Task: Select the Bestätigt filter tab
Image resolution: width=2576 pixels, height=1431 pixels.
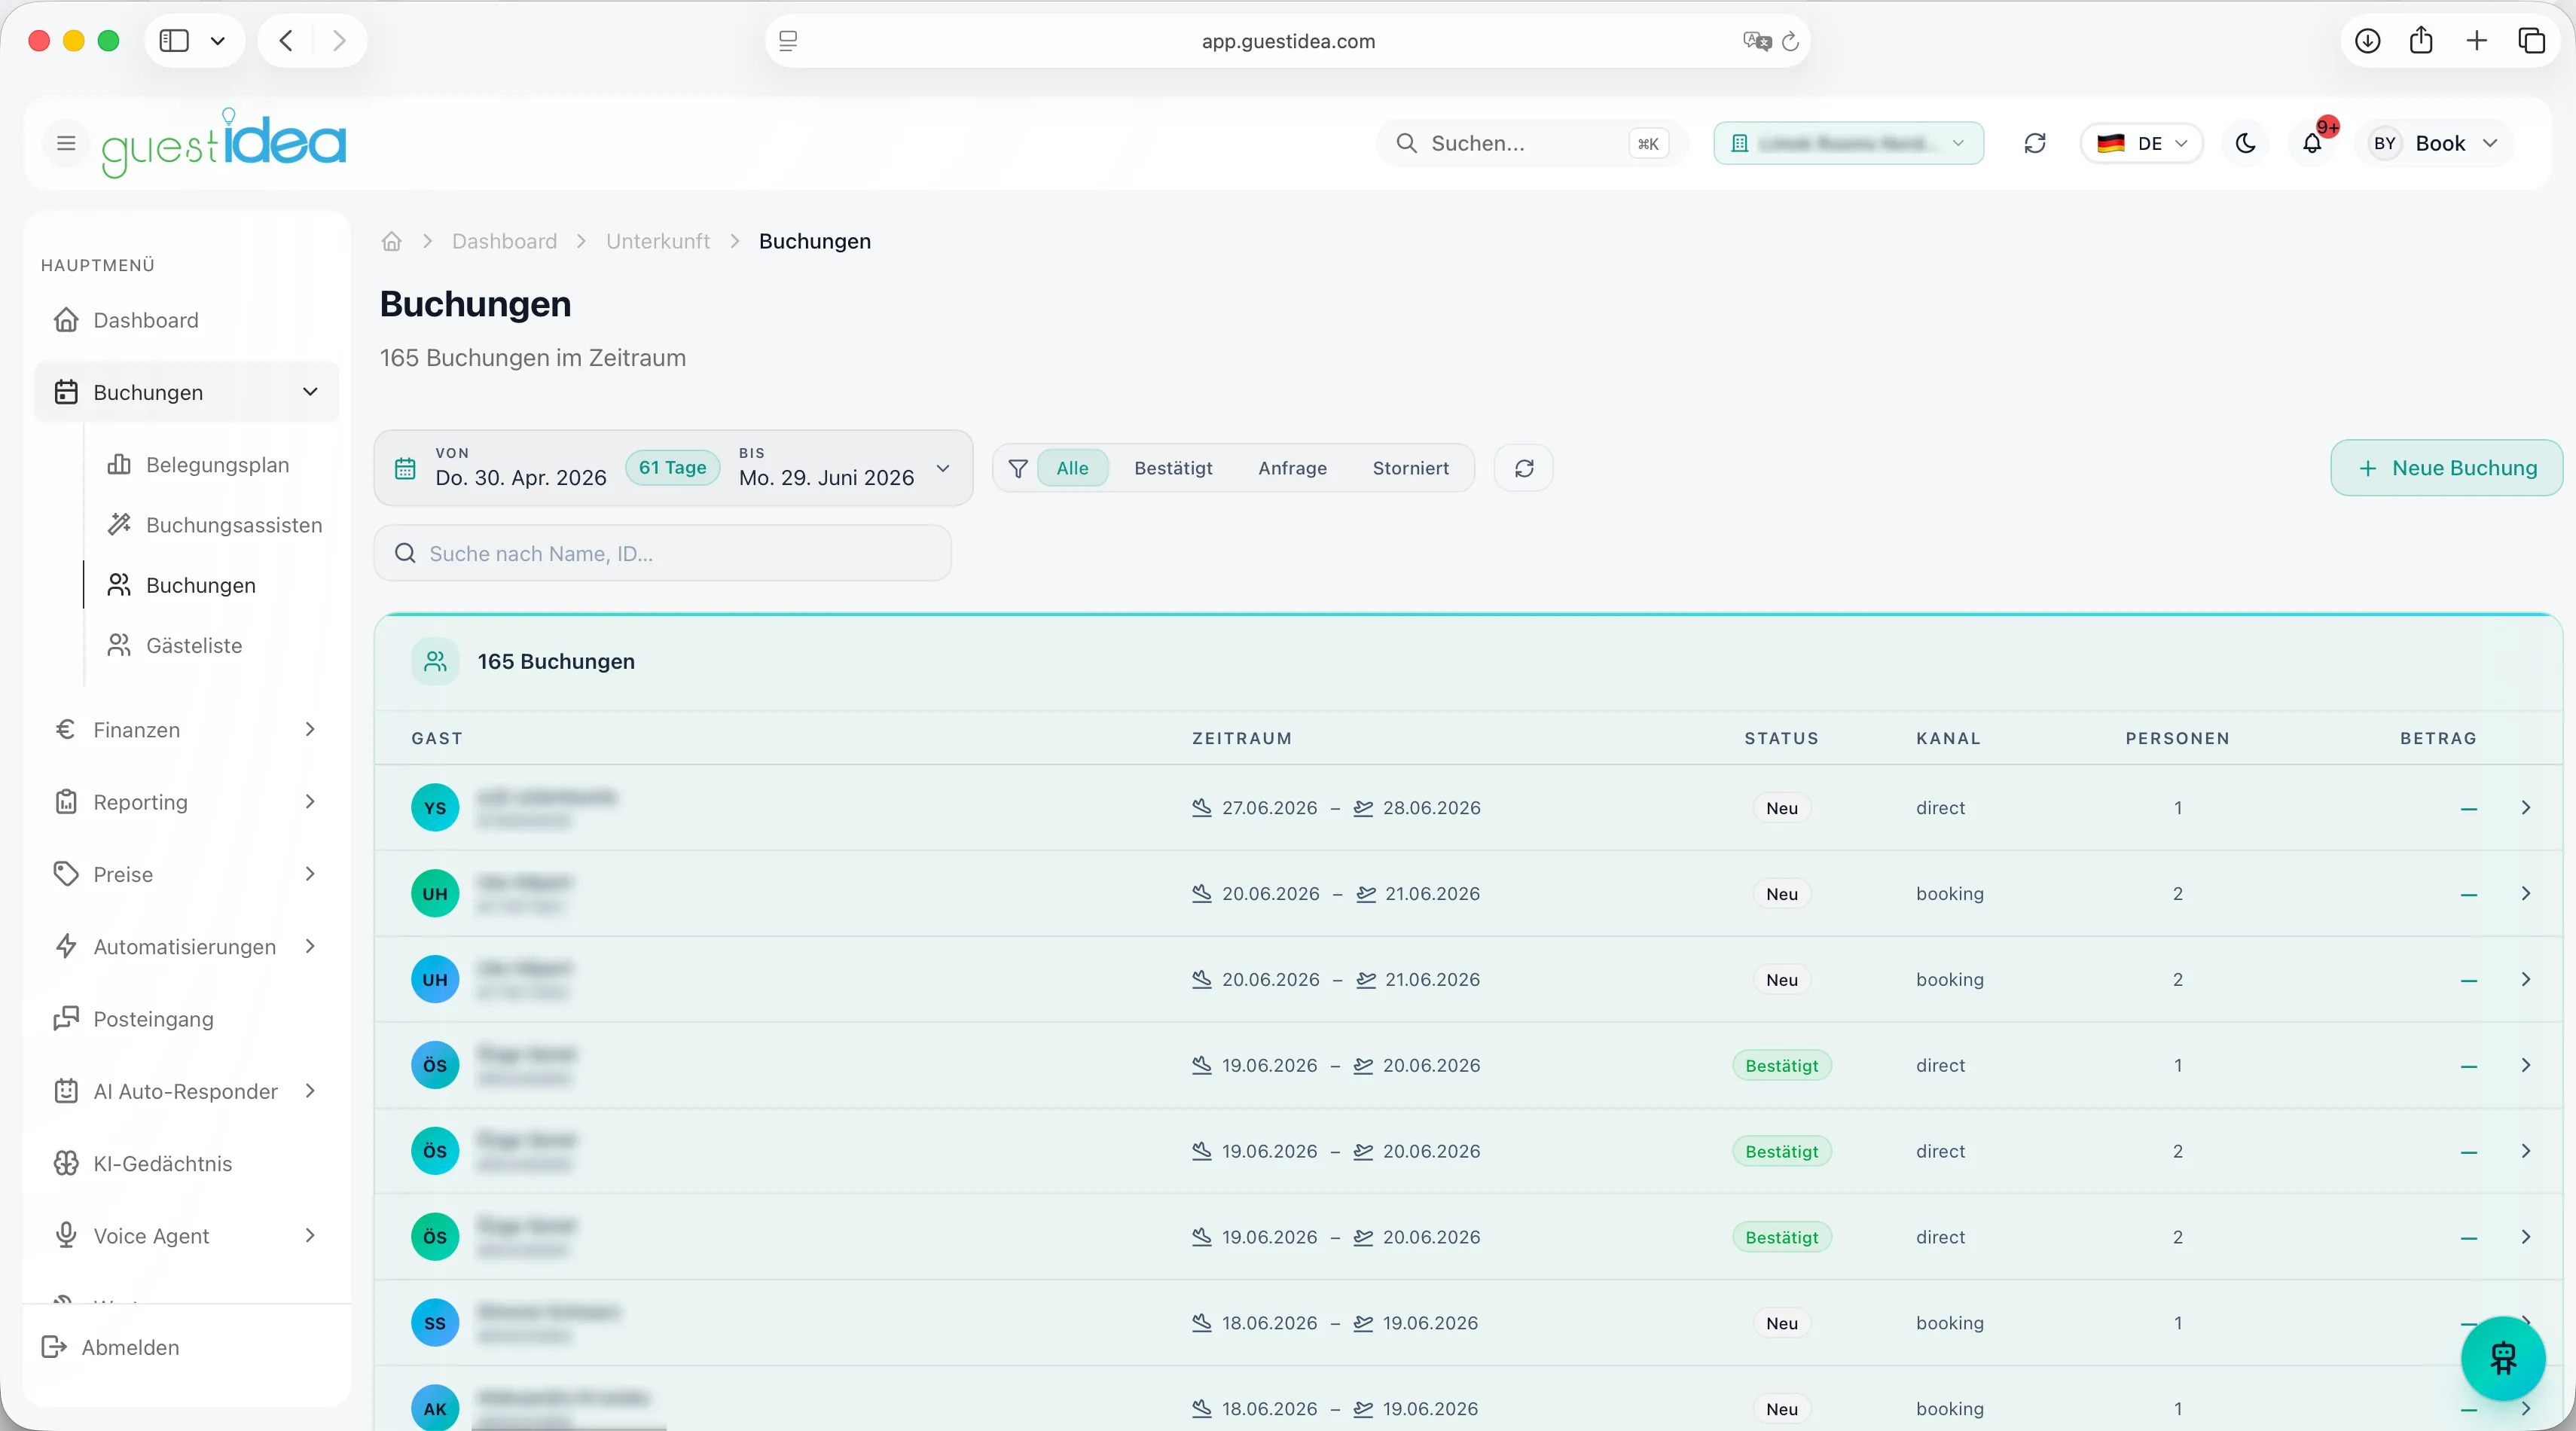Action: [1173, 468]
